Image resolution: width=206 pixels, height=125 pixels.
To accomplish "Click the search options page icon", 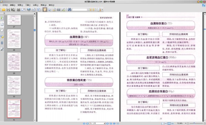I will 99,10.
